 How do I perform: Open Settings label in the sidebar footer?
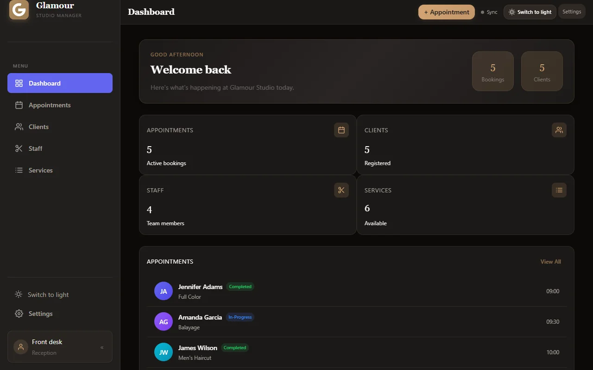click(x=41, y=314)
